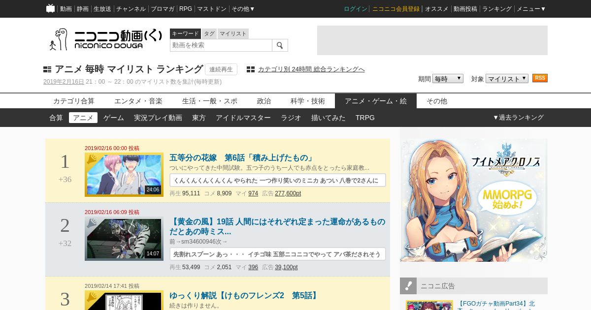Select the その他 category tab
Viewport: 591px width, 310px height.
pyautogui.click(x=437, y=101)
